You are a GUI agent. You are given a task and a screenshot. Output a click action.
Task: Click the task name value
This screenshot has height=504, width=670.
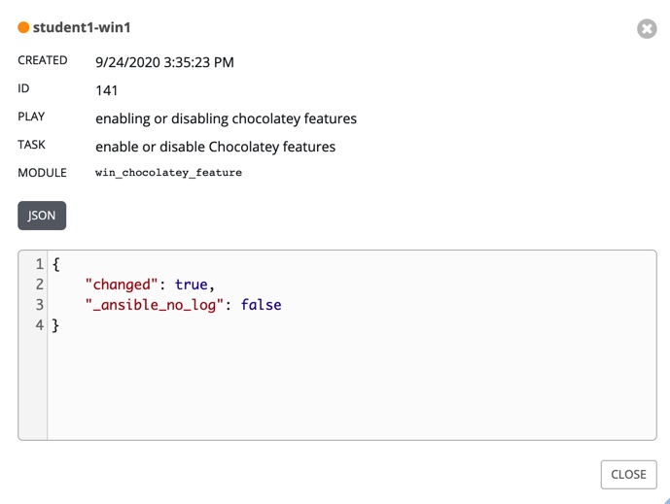tap(215, 147)
